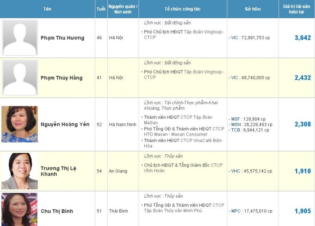
Task: Open the name link Phạm Thu Hương
Action: pos(63,38)
